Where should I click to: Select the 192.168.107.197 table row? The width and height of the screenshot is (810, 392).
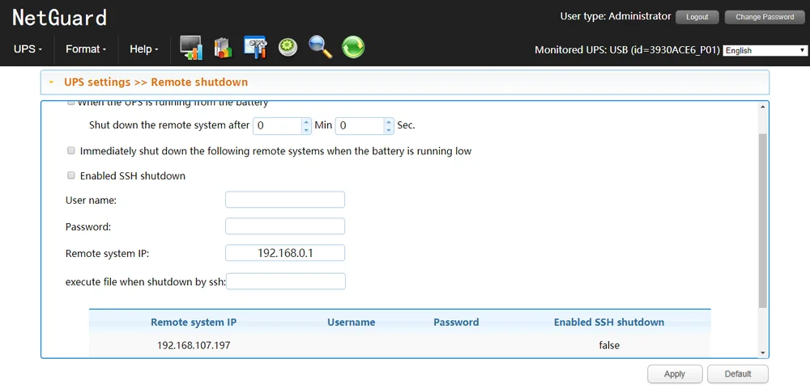point(400,345)
